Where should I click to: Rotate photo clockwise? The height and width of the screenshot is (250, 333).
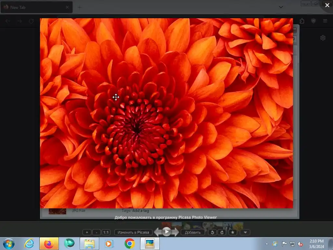tap(222, 232)
